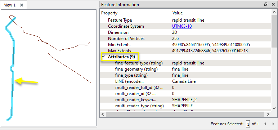Go to previous selected feature arrow
This screenshot has height=130, width=278.
[265, 124]
